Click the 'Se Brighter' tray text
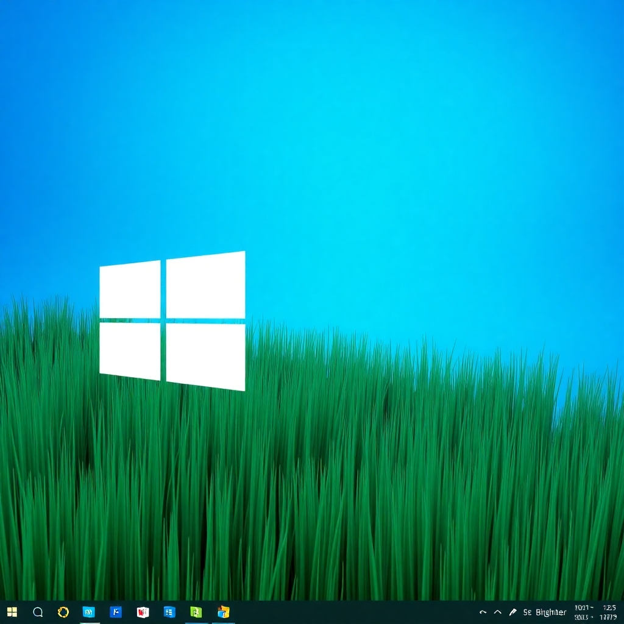The height and width of the screenshot is (624, 624). click(545, 612)
